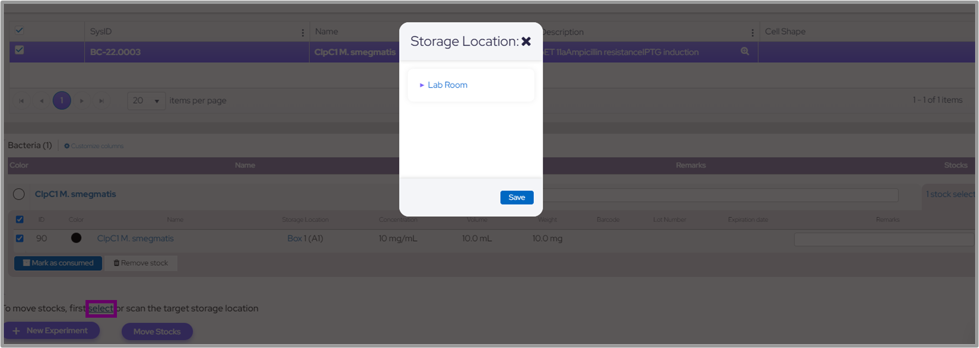Open the Box 1 (A1) storage location link
Viewport: 979px width, 348px height.
tap(305, 238)
